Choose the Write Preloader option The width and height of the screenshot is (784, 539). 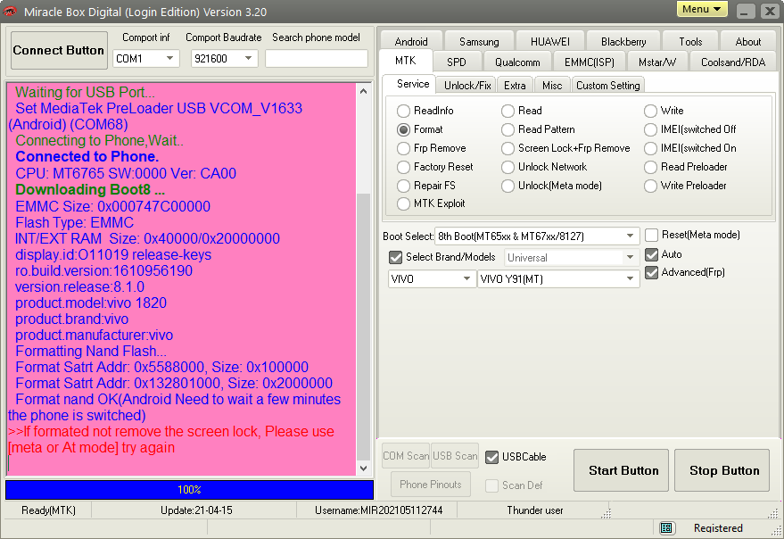pos(686,186)
